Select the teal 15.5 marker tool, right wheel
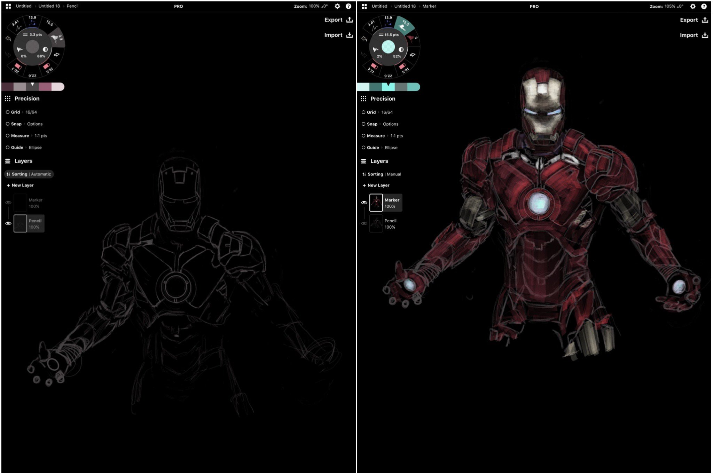Viewport: 713px width, 475px height. pos(404,25)
